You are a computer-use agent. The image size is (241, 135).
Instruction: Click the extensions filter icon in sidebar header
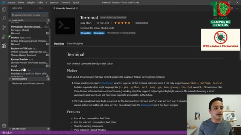point(40,8)
